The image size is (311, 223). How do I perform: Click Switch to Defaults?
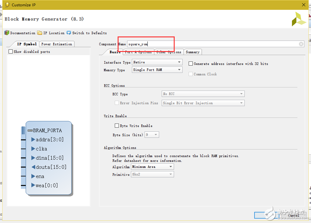[x=89, y=33]
